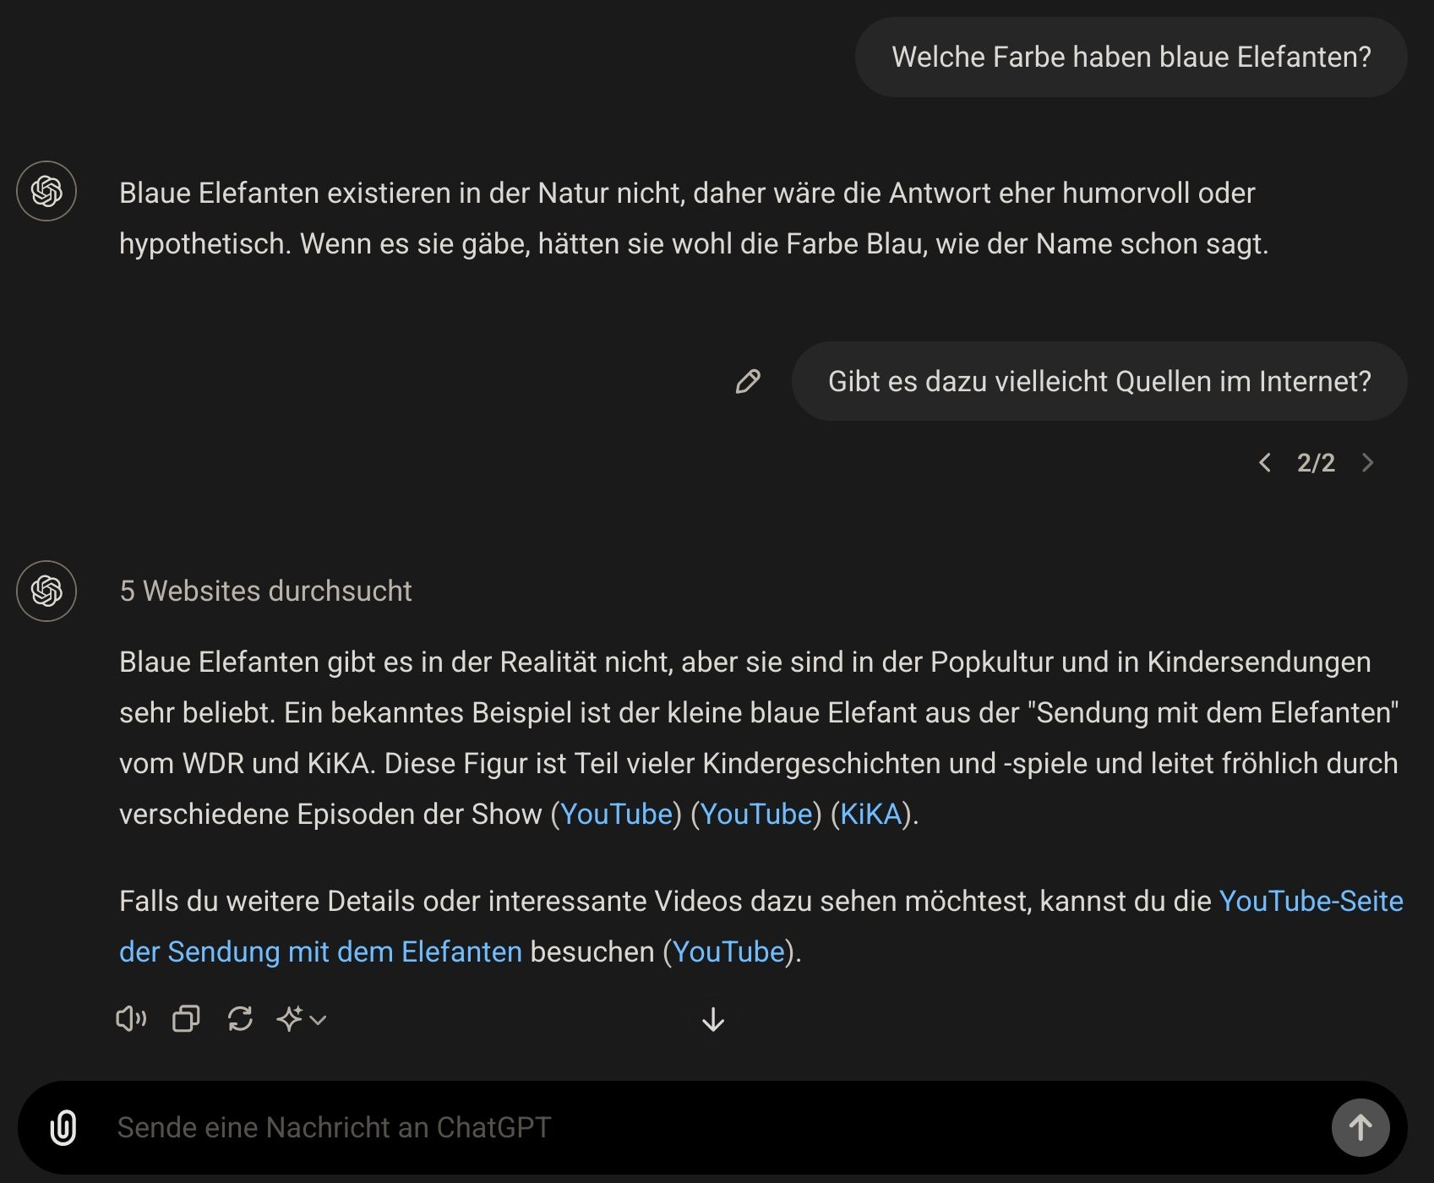Copy the response with copy icon
Screen dimensions: 1434x1183
tap(186, 1019)
